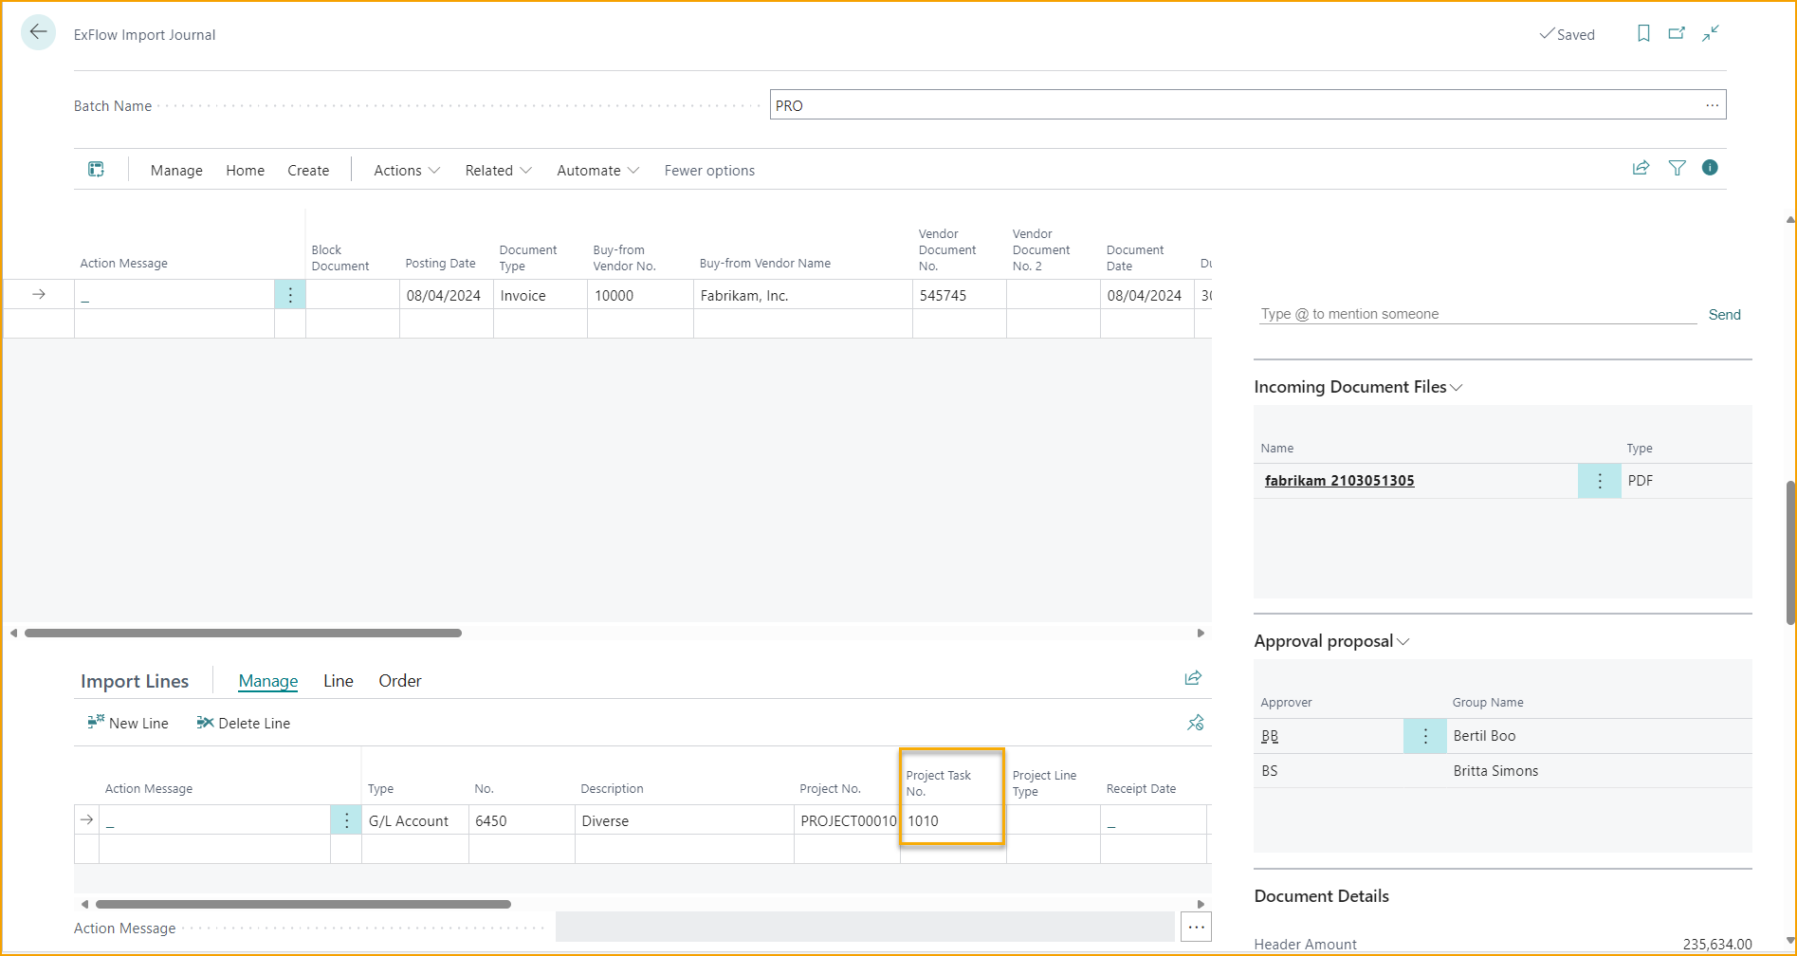Expand the Automate dropdown menu

click(x=597, y=171)
